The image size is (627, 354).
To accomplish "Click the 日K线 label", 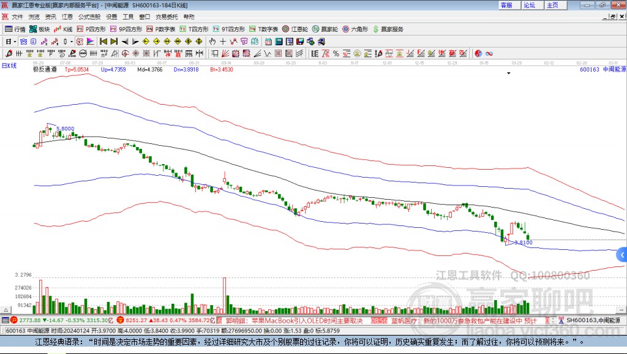I will click(x=9, y=66).
